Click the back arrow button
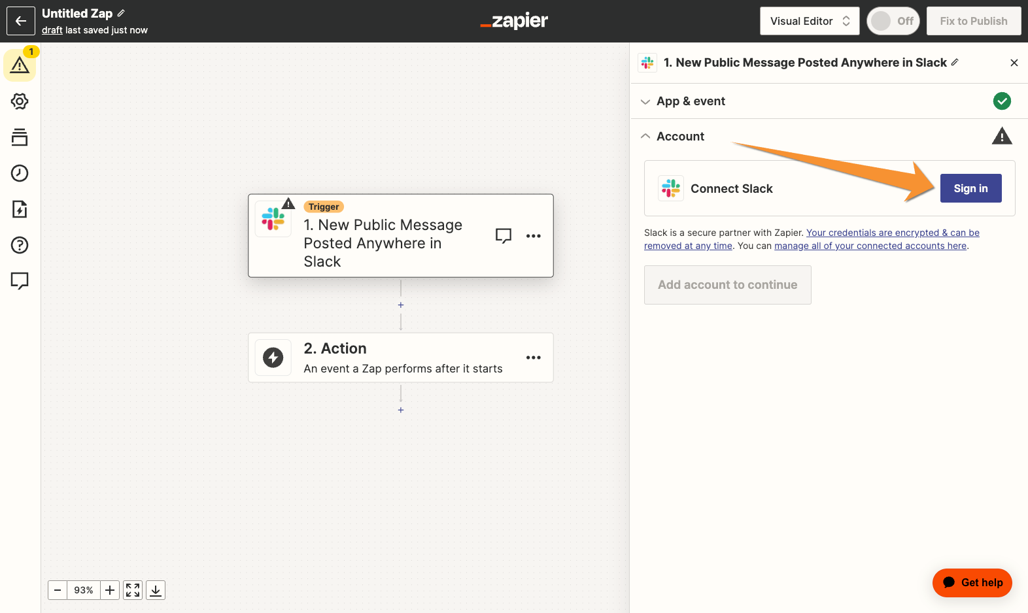This screenshot has width=1028, height=613. coord(21,21)
